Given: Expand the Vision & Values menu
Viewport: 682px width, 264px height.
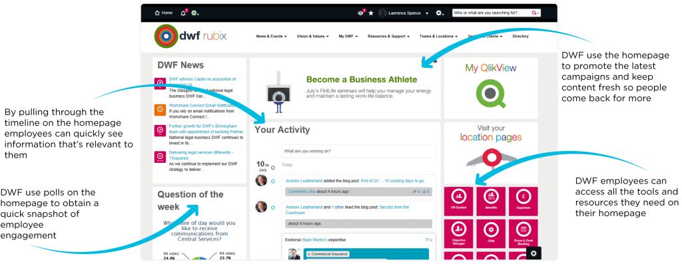Looking at the screenshot, I should tap(313, 37).
